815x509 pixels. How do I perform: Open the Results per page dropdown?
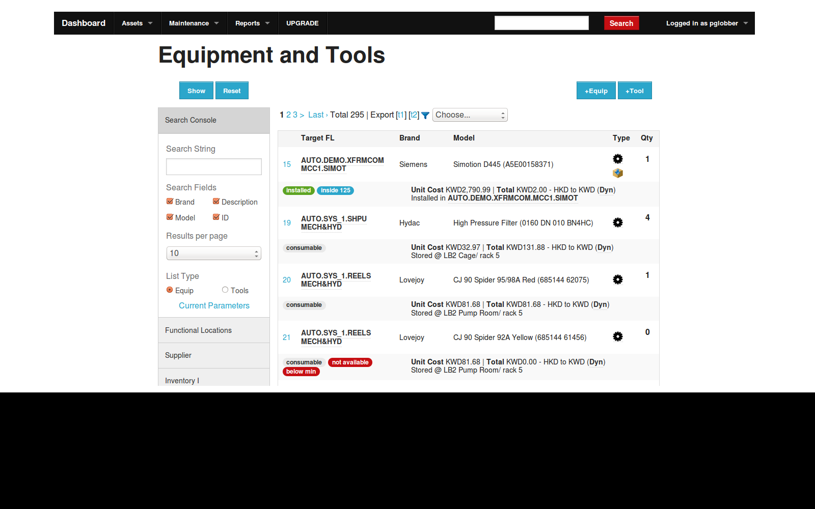[214, 253]
